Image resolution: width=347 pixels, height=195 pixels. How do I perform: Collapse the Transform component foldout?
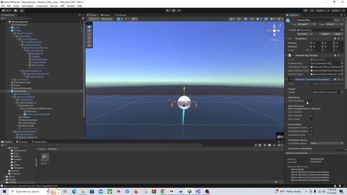tap(287, 38)
